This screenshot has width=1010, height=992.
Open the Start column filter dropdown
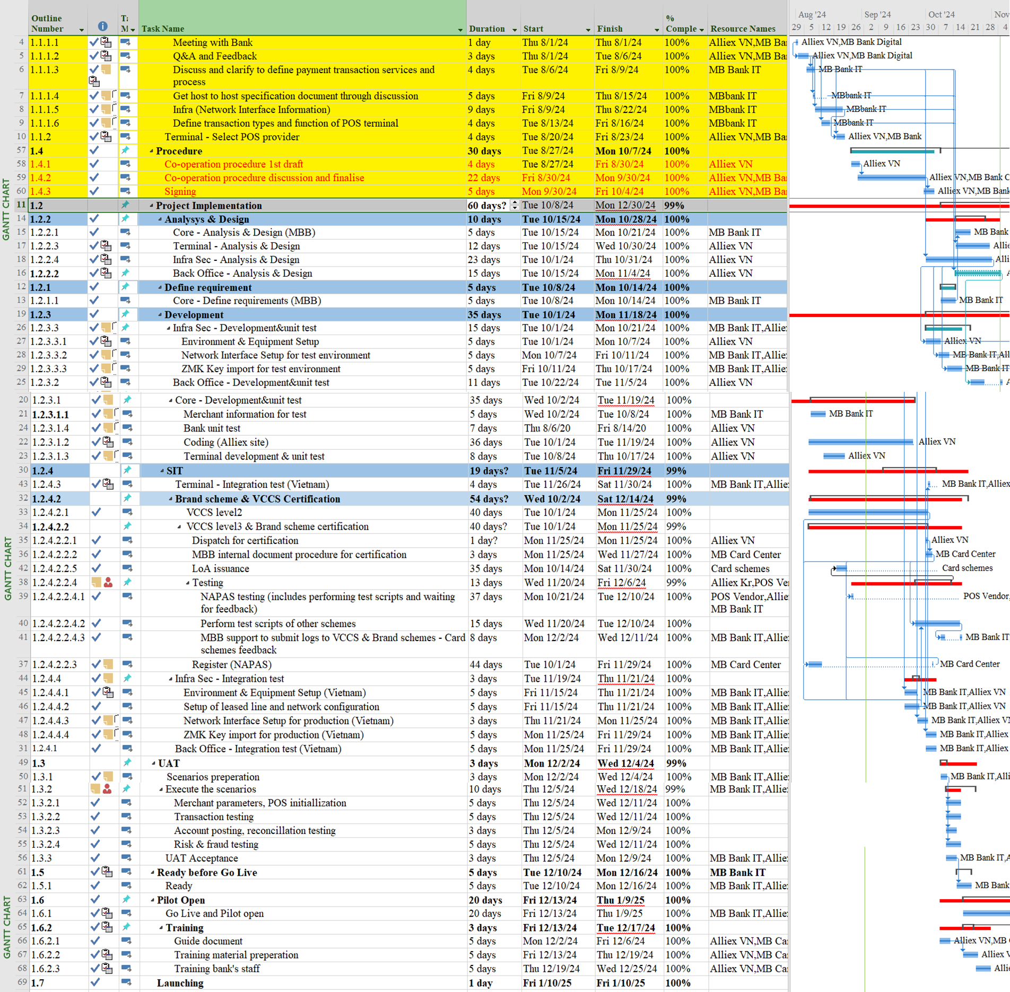pos(588,30)
